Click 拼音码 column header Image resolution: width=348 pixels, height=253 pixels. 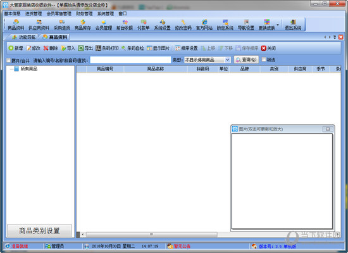coord(202,69)
